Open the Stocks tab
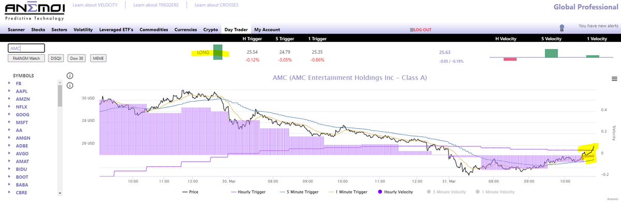Viewport: 621px width, 204px height. pyautogui.click(x=38, y=30)
